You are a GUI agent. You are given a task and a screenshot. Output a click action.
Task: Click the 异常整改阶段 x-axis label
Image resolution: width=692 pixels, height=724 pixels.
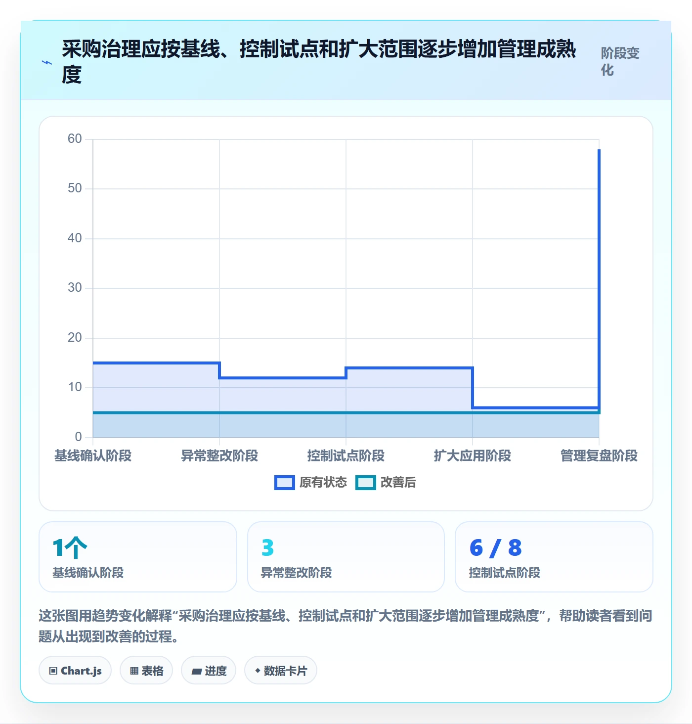click(x=219, y=455)
